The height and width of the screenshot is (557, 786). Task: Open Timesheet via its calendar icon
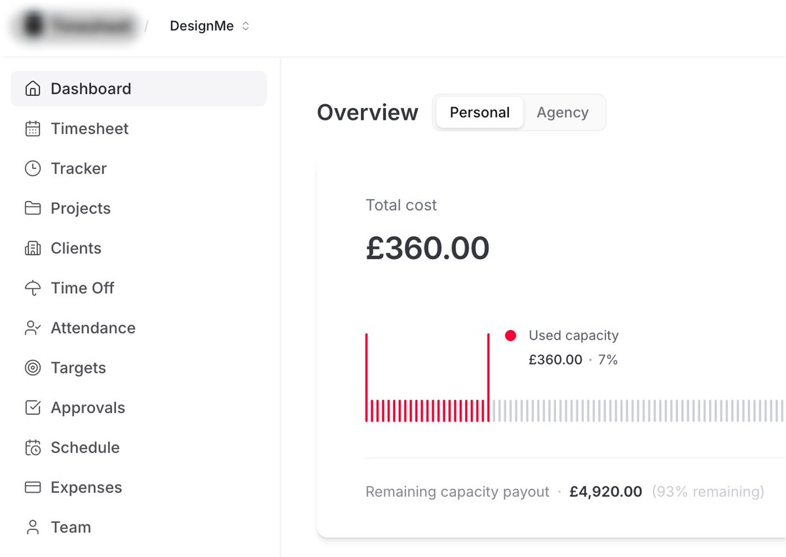point(33,129)
